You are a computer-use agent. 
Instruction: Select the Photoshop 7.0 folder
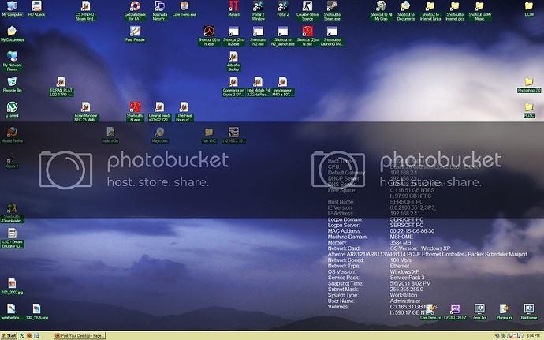pyautogui.click(x=529, y=83)
